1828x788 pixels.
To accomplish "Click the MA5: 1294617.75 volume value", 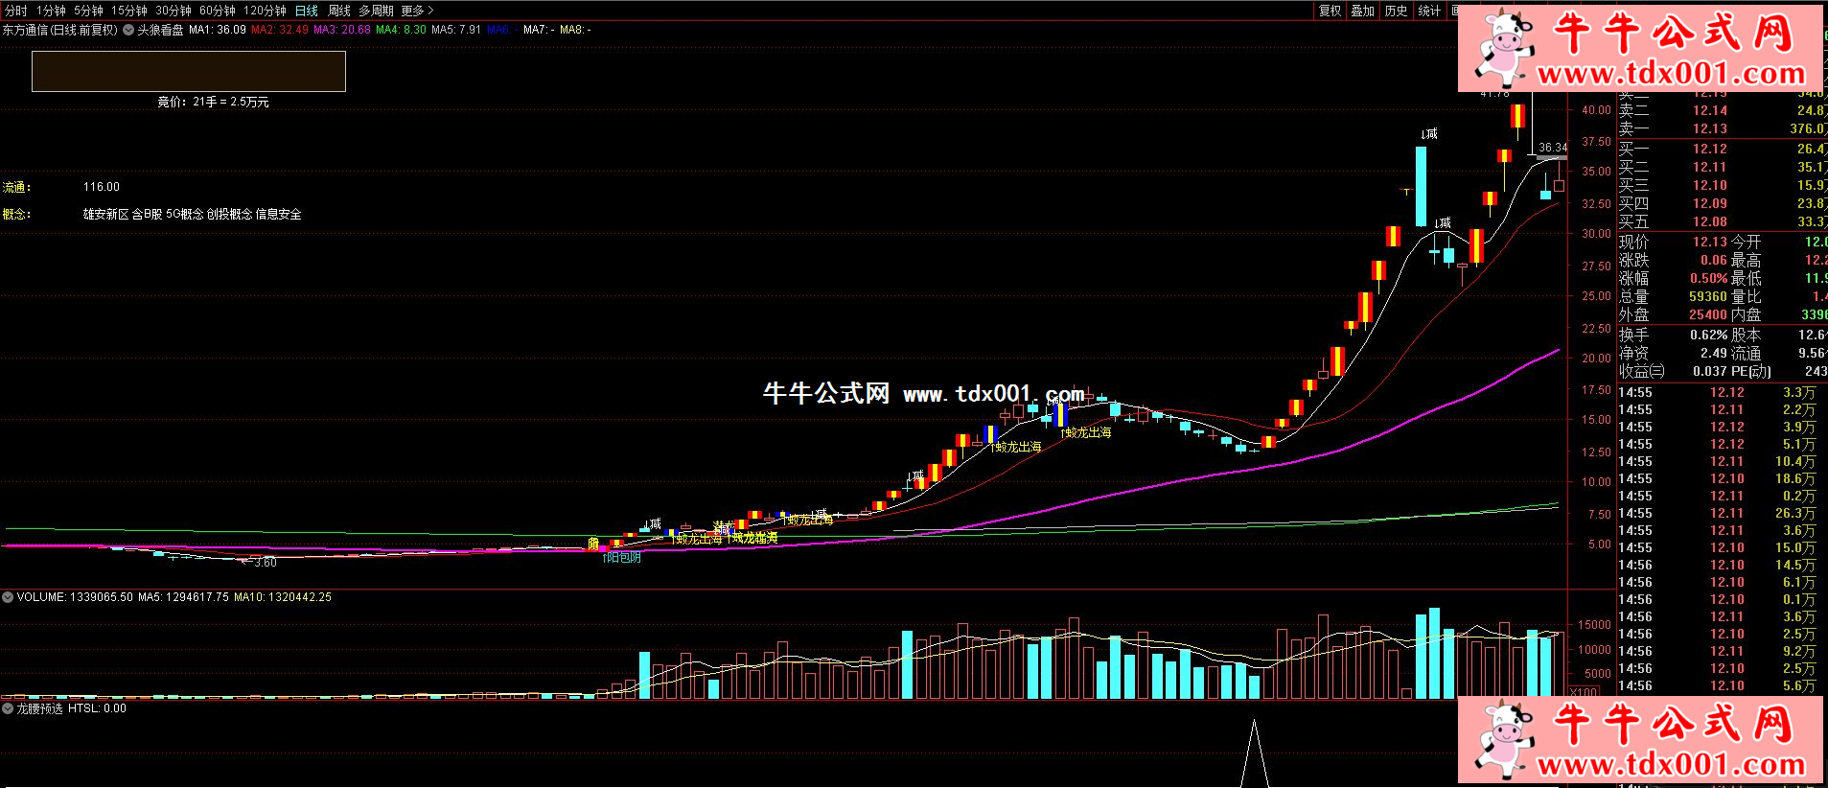I will pyautogui.click(x=183, y=597).
